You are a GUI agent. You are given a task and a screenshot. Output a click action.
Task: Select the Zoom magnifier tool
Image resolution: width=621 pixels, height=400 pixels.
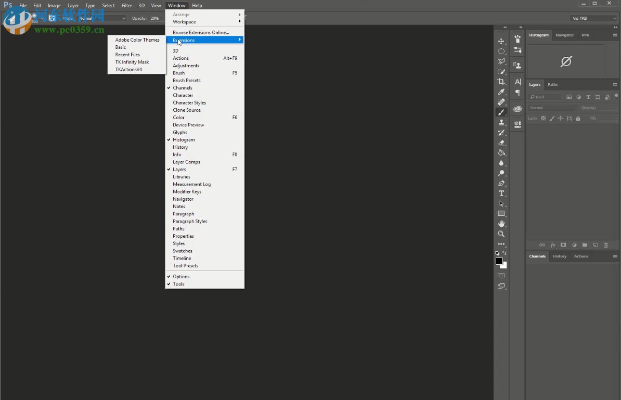tap(501, 234)
